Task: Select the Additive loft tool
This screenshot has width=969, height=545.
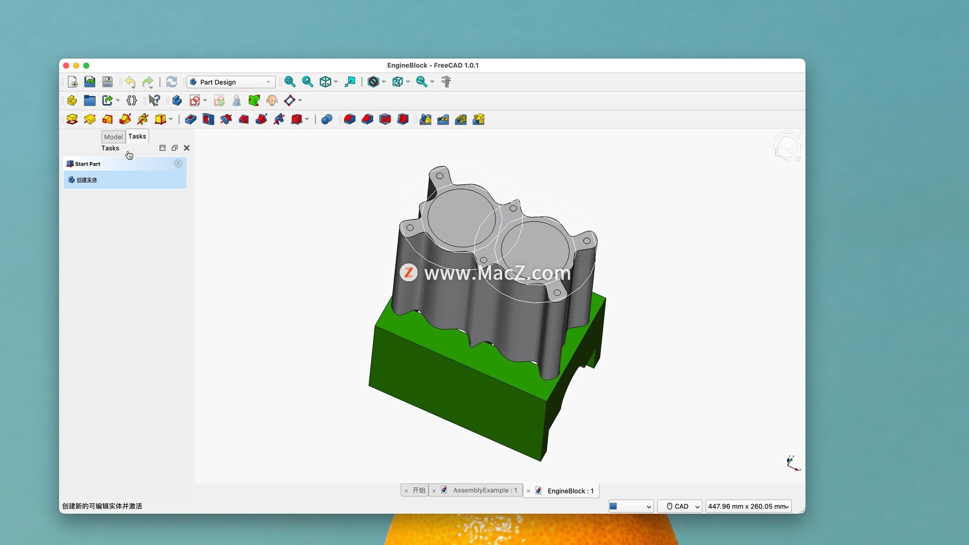Action: 107,119
